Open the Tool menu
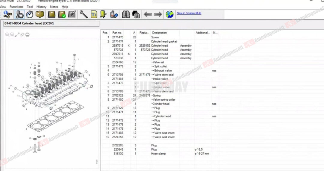The width and height of the screenshot is (324, 171). click(x=30, y=7)
